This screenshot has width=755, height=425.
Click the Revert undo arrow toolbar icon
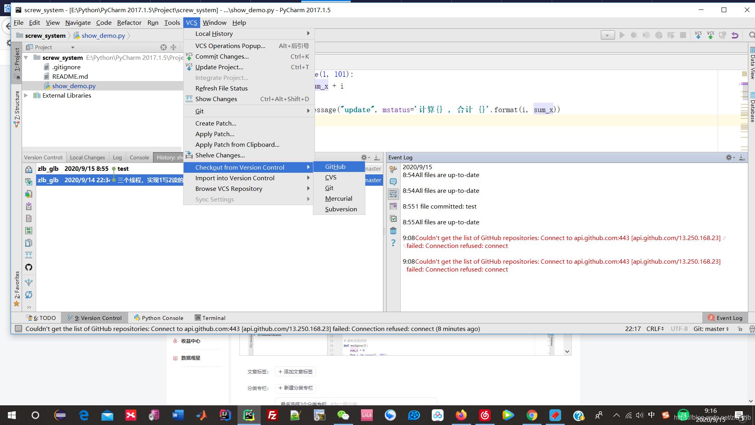pos(735,35)
